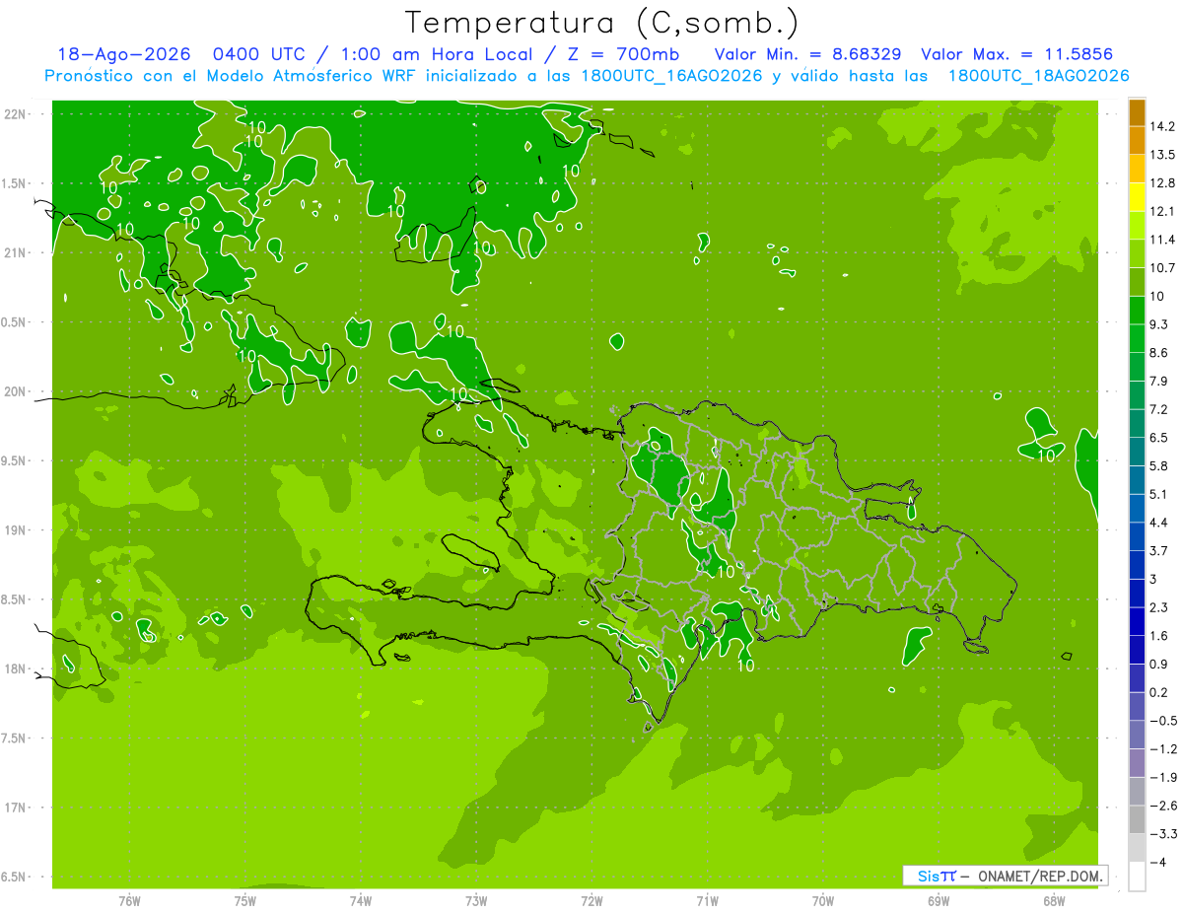Click the '5.1' colorbar value
Viewport: 1183px width, 914px height.
click(x=1159, y=494)
